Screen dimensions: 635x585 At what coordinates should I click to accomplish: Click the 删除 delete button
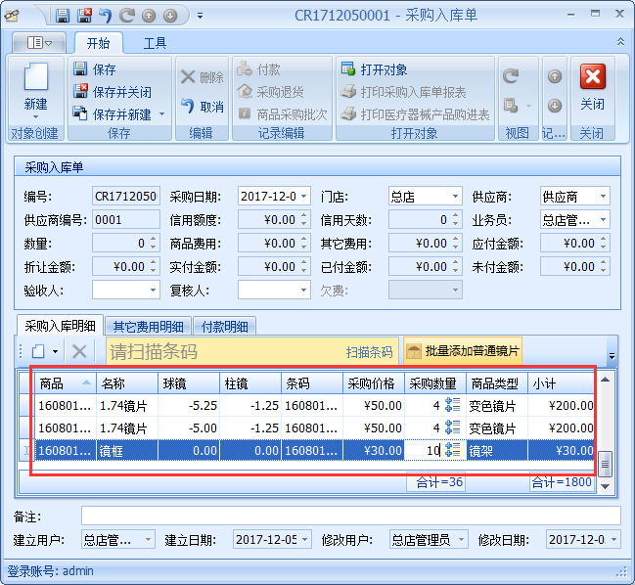point(202,77)
